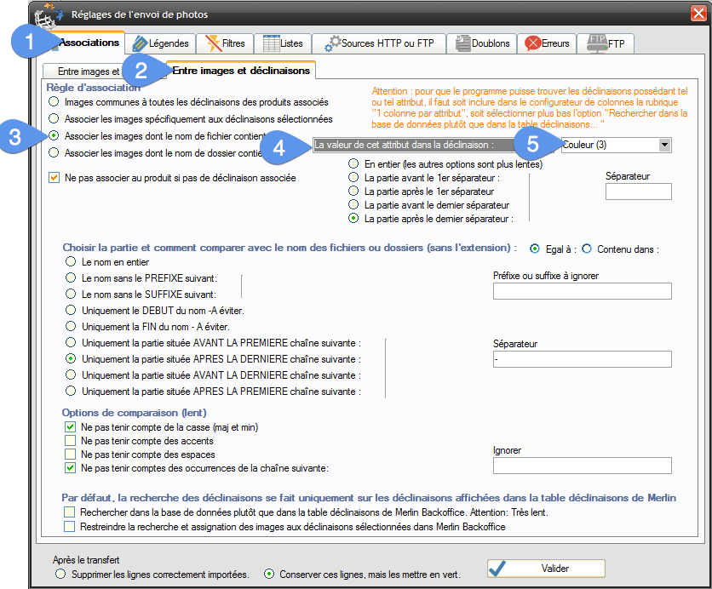Image resolution: width=712 pixels, height=589 pixels.
Task: Click the 'Ignorer' text field
Action: 582,466
